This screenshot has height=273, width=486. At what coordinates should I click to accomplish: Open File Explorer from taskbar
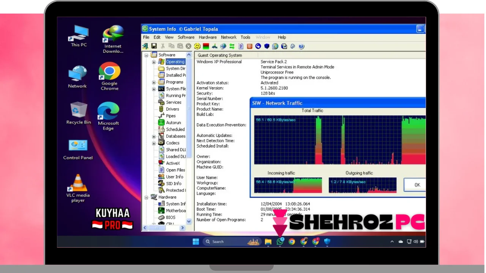point(268,242)
